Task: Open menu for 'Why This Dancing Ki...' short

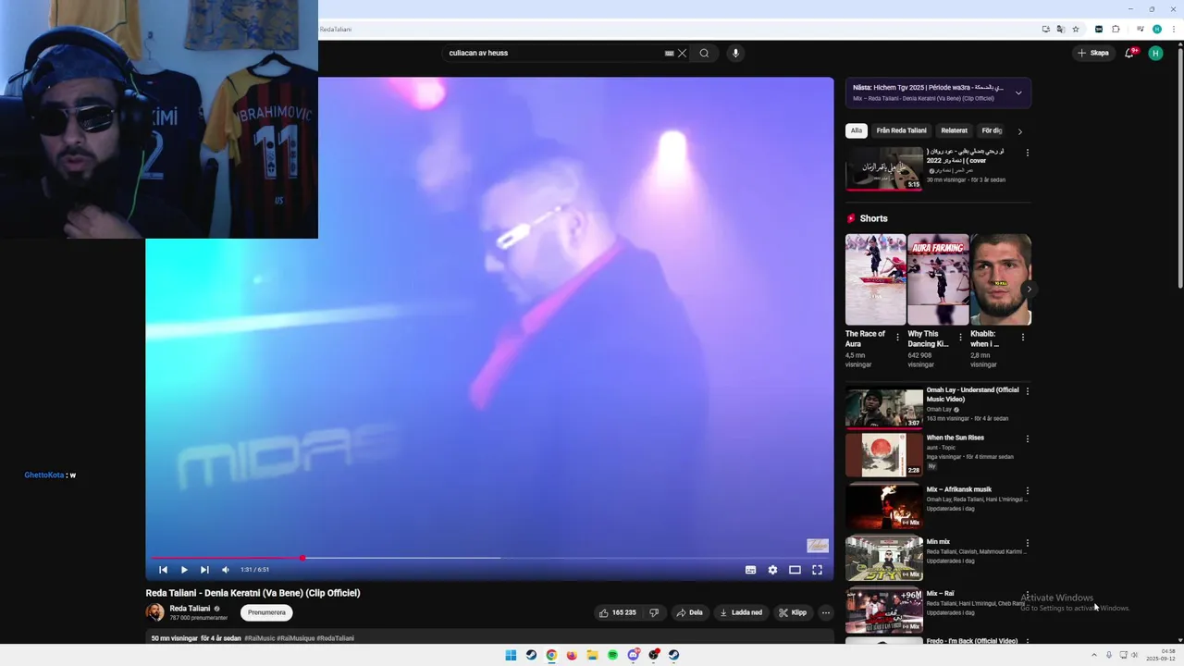Action: click(960, 338)
